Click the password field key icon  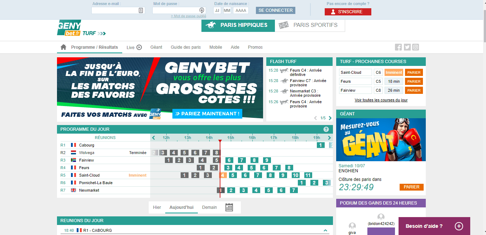click(x=202, y=10)
